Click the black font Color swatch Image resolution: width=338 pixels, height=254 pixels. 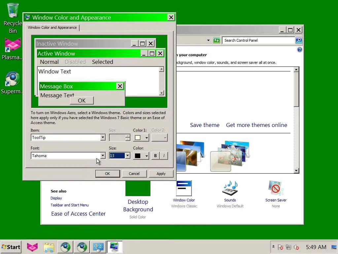[138, 156]
